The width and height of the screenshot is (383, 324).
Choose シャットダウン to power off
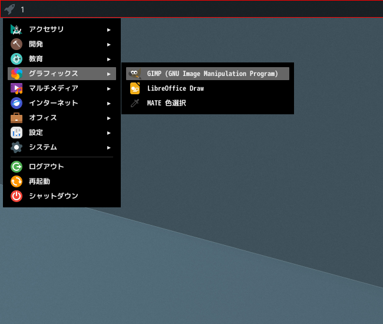coord(62,196)
